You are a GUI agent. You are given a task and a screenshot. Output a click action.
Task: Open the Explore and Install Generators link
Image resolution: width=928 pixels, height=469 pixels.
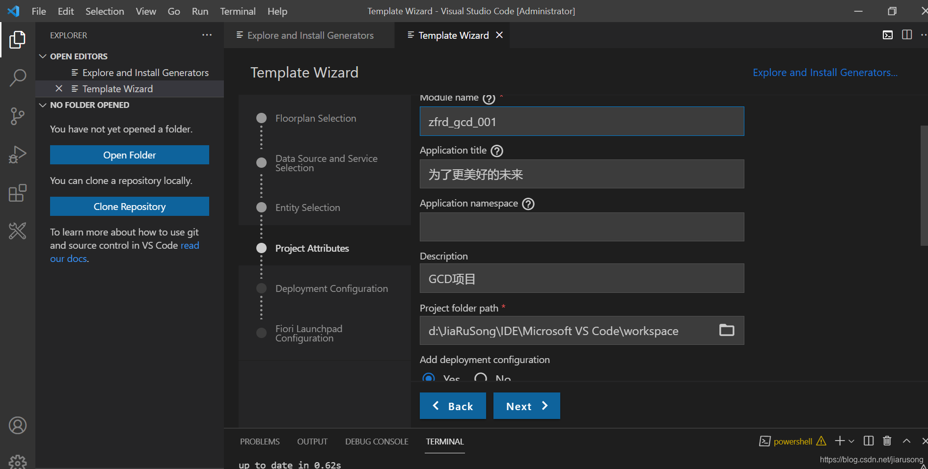tap(825, 73)
